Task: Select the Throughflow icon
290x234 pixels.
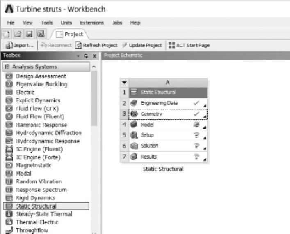Action: (x=9, y=230)
